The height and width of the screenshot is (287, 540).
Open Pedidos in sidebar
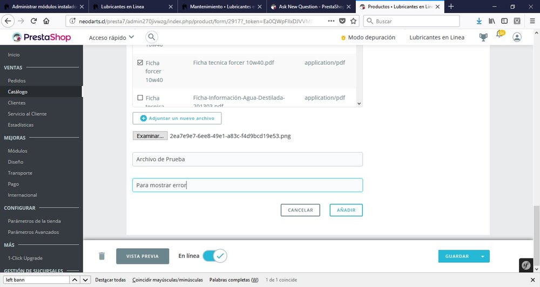pos(17,80)
